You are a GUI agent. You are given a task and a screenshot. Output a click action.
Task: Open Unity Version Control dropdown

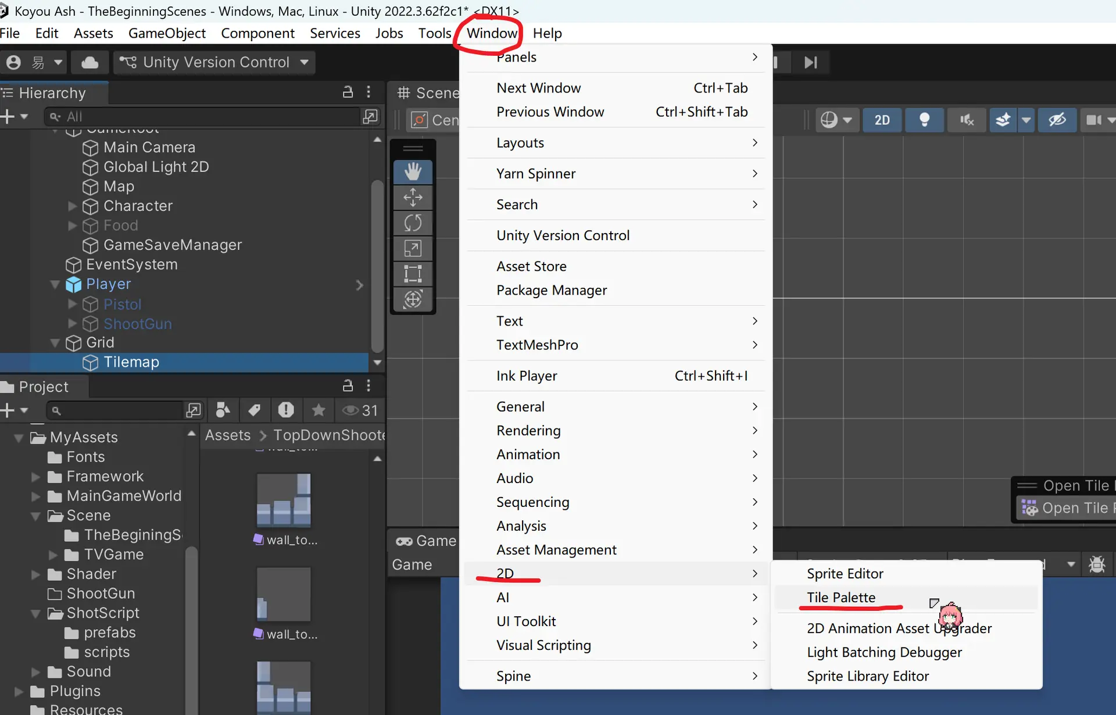pos(214,62)
